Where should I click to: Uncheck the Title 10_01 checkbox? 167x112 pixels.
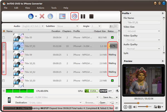(4, 63)
